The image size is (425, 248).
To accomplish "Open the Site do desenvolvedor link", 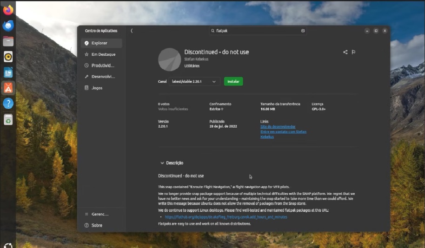I will tap(278, 127).
